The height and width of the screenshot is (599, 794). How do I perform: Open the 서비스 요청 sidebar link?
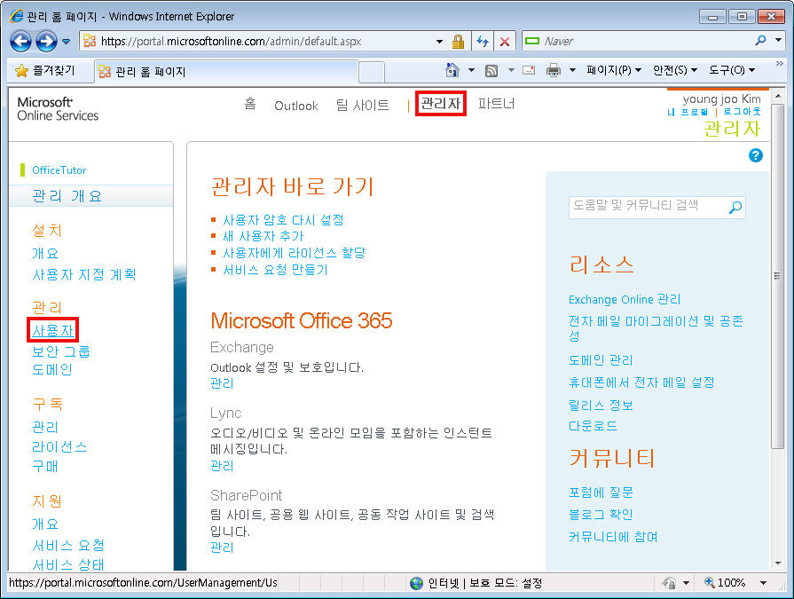tap(68, 546)
